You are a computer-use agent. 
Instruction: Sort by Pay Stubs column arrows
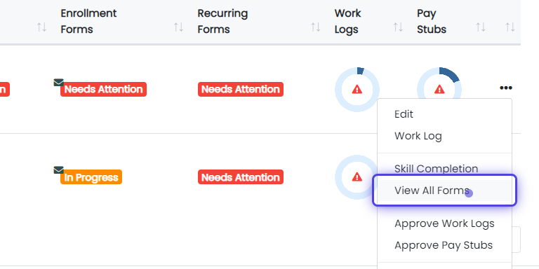(481, 27)
